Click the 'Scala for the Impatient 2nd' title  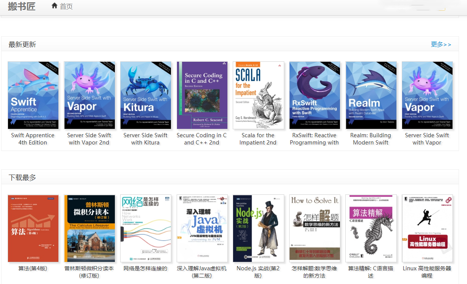tap(258, 139)
